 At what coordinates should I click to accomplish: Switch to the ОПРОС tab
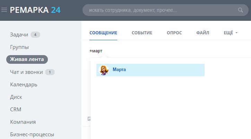pos(174,33)
